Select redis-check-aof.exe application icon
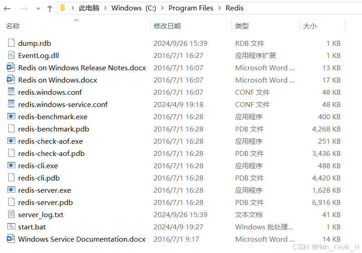362x253 pixels. [11, 141]
